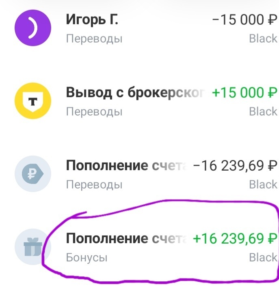Click the −15 000 ₽ amount

point(244,20)
